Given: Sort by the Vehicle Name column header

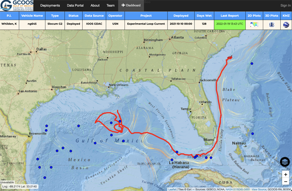Looking at the screenshot, I should [x=32, y=16].
